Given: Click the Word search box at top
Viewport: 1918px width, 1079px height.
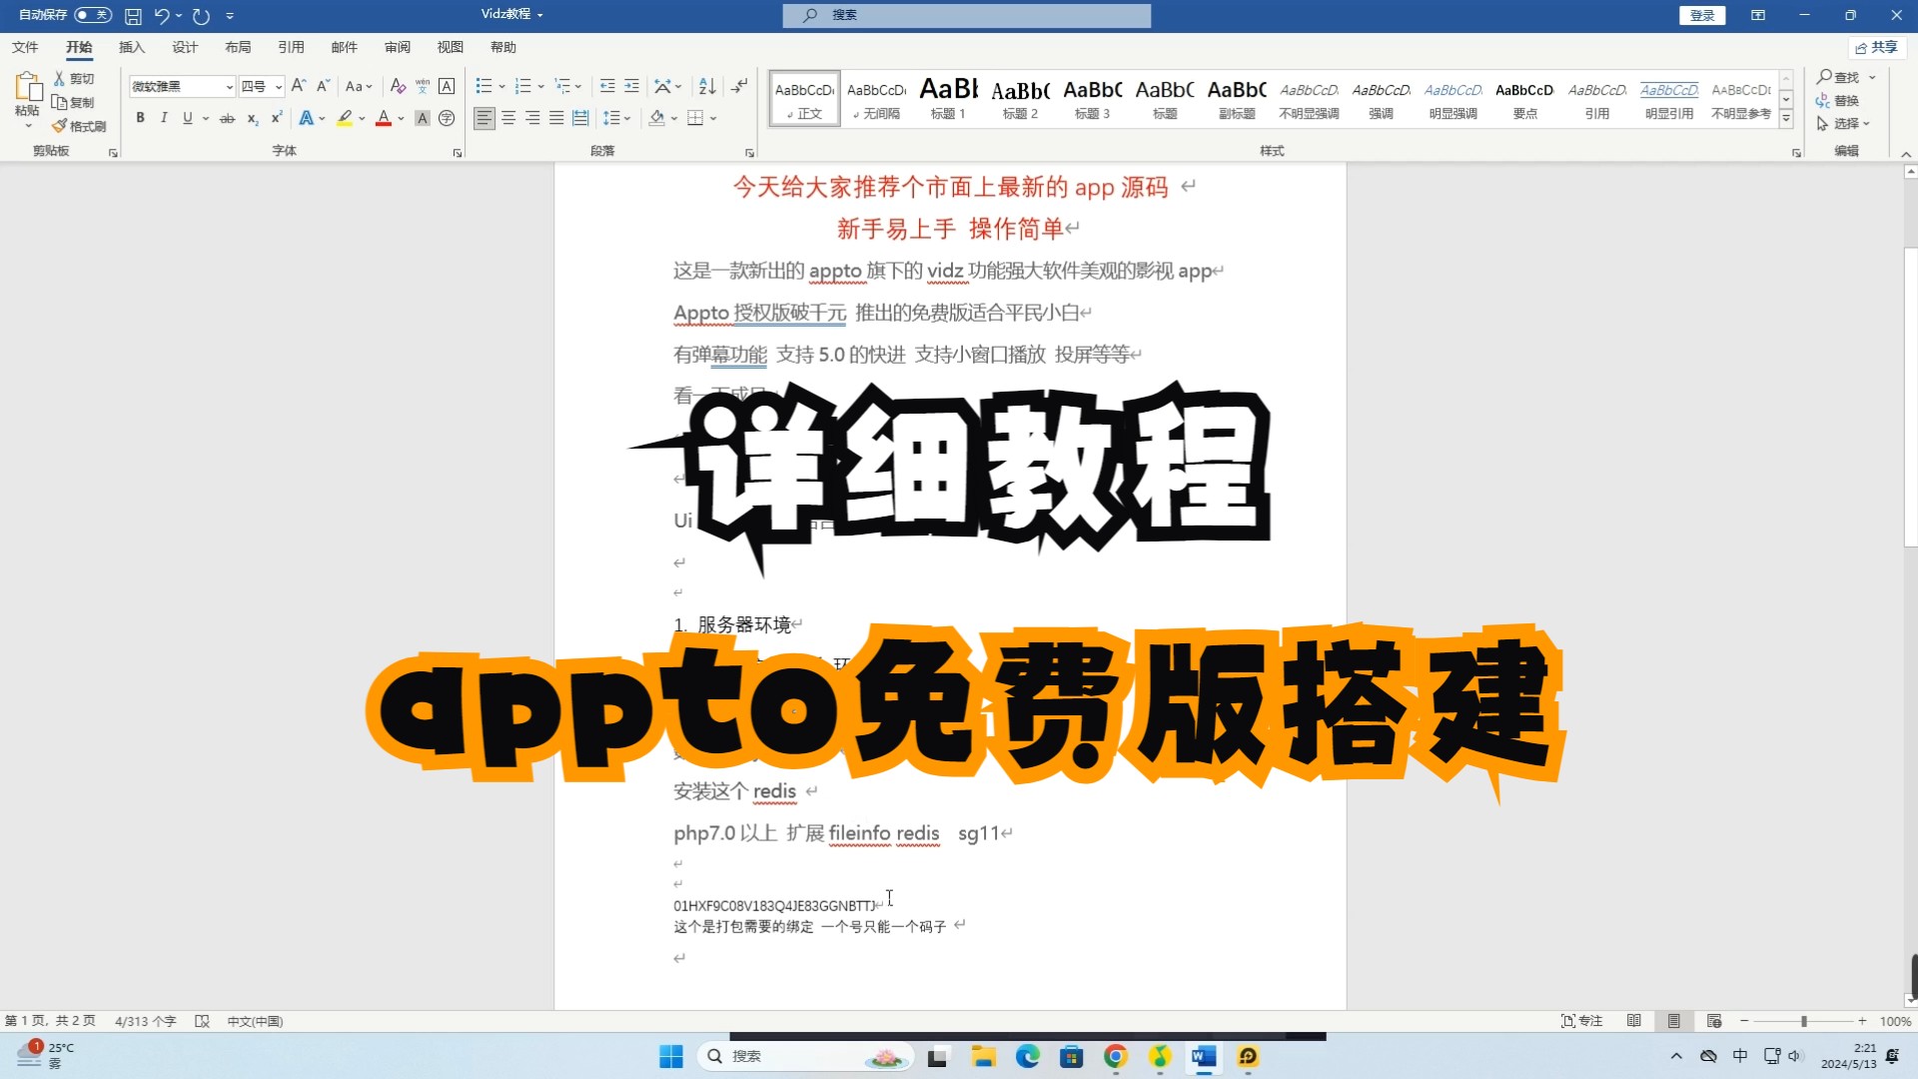Looking at the screenshot, I should [x=966, y=15].
